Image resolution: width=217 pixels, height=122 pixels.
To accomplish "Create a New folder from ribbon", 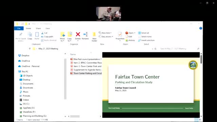I will click(94, 37).
